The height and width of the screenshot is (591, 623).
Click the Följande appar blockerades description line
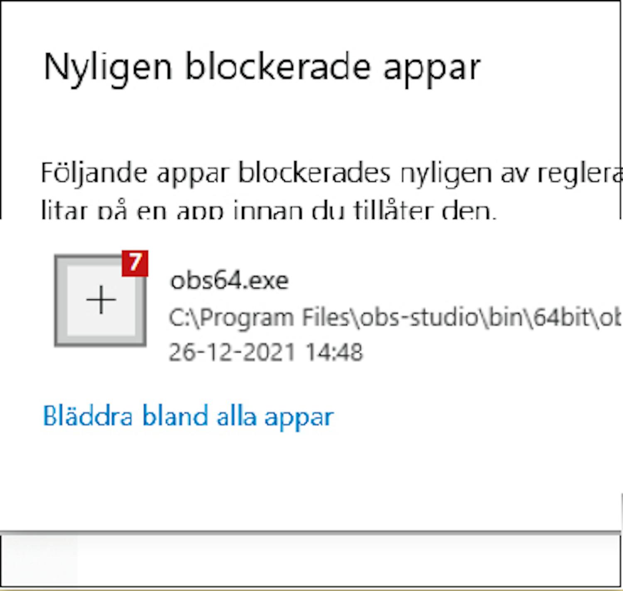tap(331, 173)
